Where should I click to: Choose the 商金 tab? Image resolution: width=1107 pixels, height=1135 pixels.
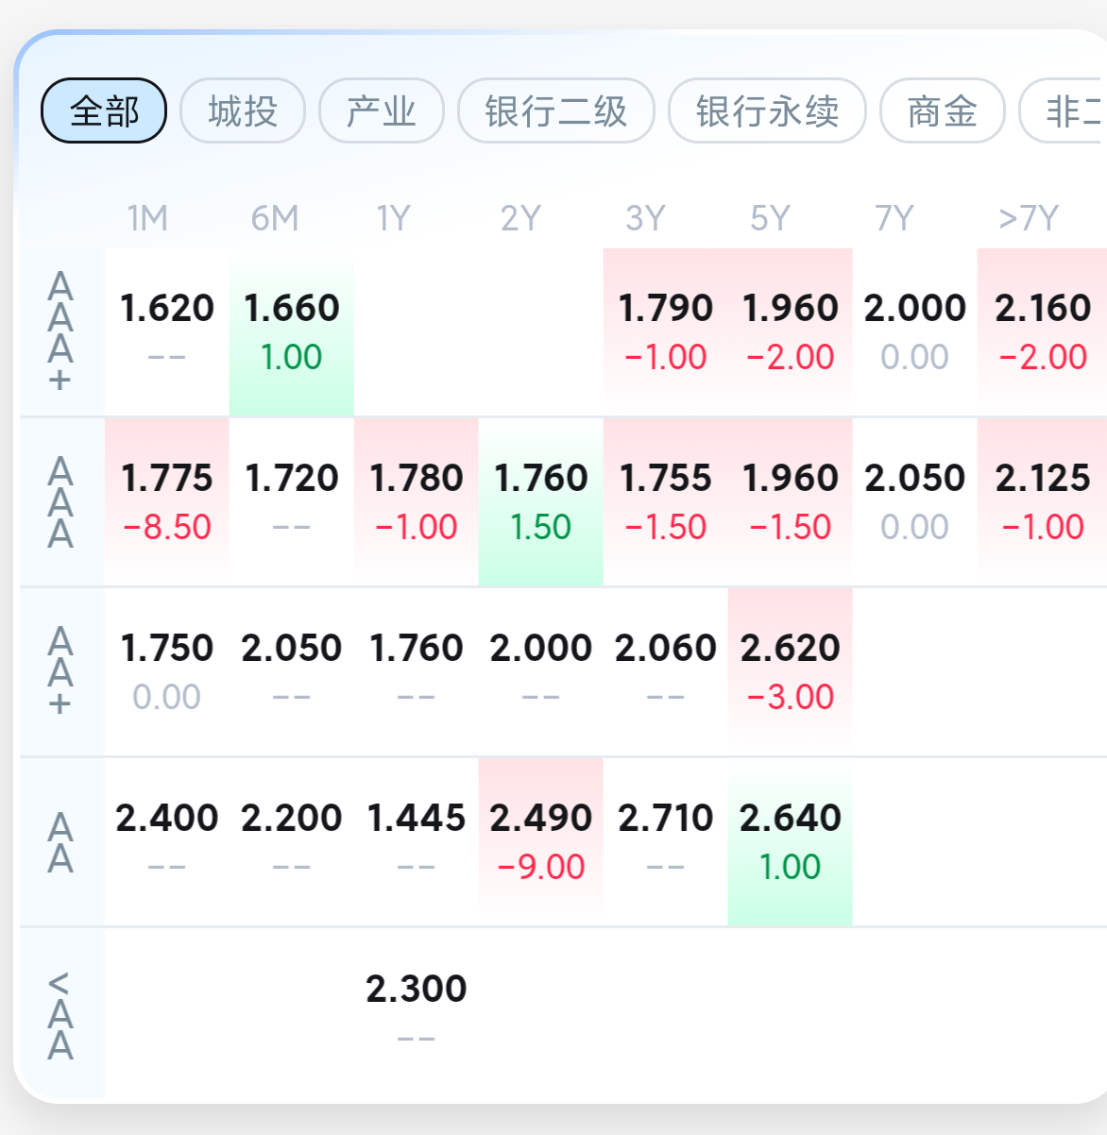(x=942, y=110)
